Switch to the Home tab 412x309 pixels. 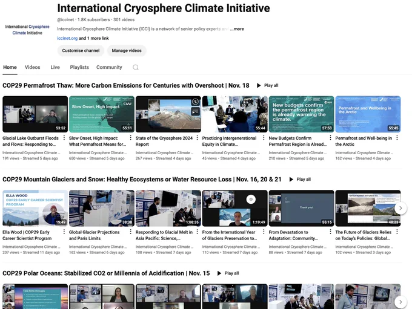[10, 67]
